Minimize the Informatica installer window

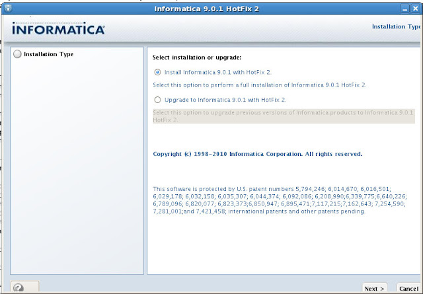[x=404, y=9]
